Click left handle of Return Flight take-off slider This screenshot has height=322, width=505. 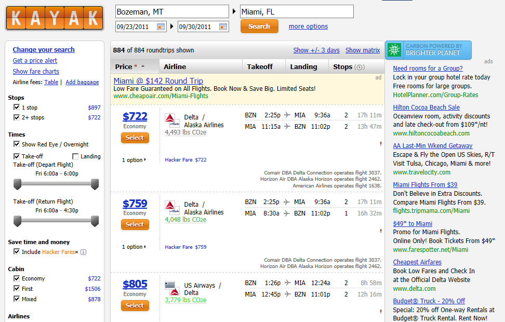coord(17,221)
